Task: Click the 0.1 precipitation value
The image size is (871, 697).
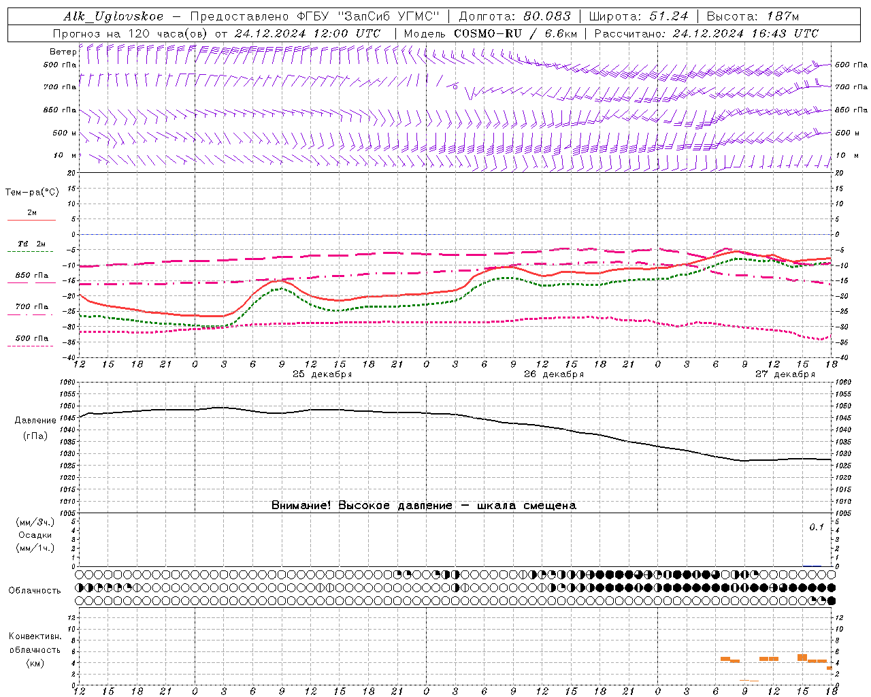Action: (x=817, y=527)
